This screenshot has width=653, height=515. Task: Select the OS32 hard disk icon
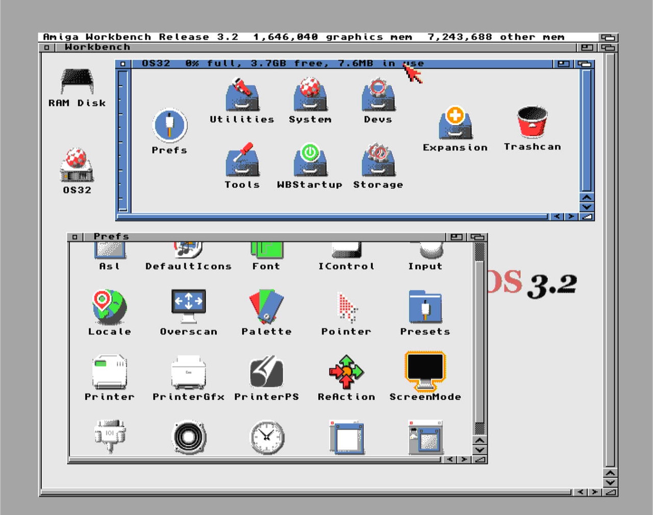coord(77,165)
